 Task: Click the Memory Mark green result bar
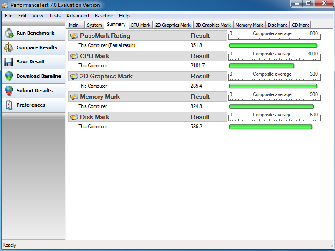click(271, 106)
